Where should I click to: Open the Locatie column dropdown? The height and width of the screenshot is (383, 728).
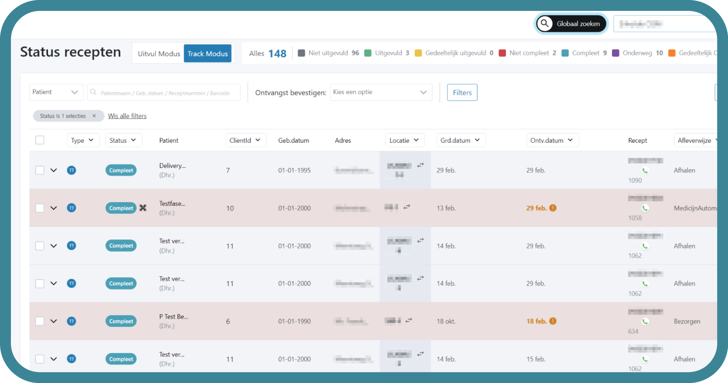[x=405, y=140]
